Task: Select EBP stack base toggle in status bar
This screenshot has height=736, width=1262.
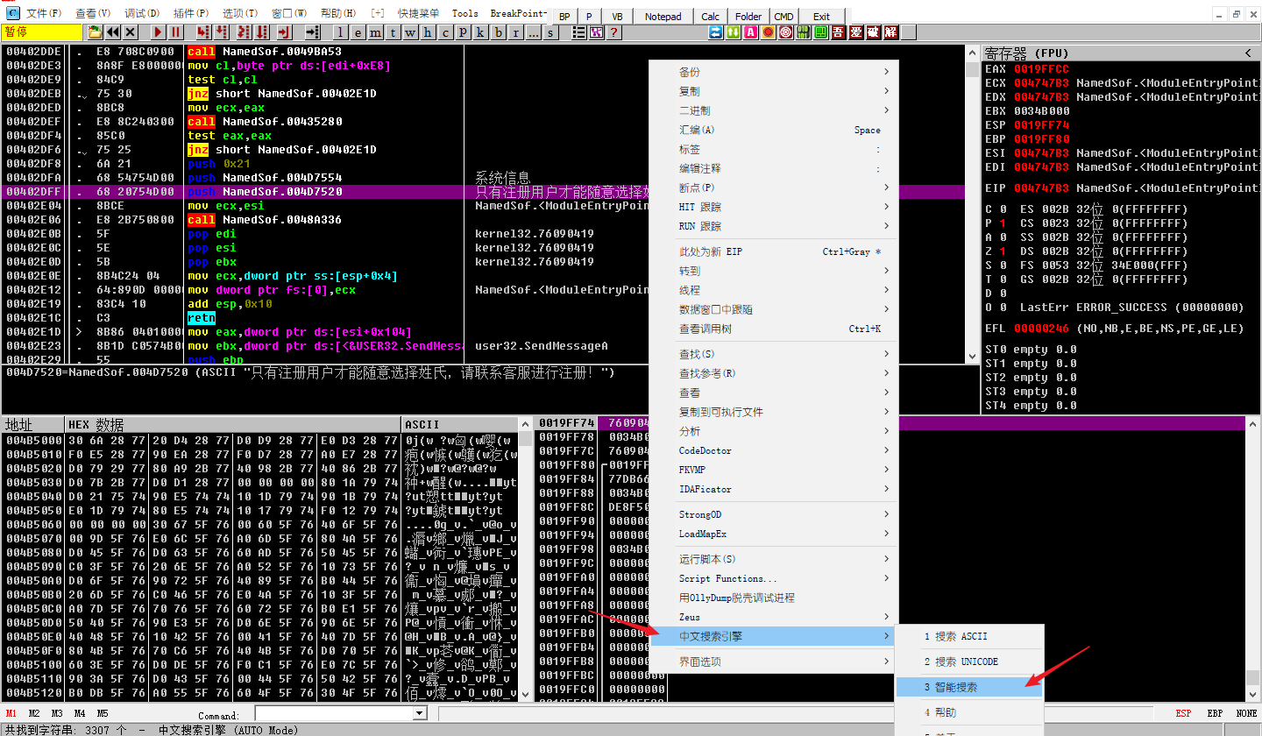Action: pos(1215,714)
